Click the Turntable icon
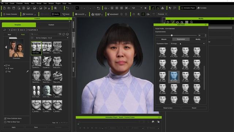Image resolution: width=234 pixels, height=132 pixels. pyautogui.click(x=202, y=8)
